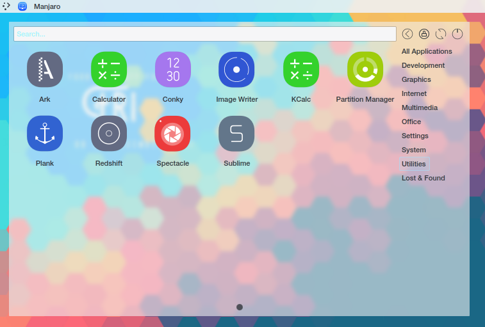Click the dots launcher icon in top panel
Viewport: 485px width, 327px height.
[6, 6]
